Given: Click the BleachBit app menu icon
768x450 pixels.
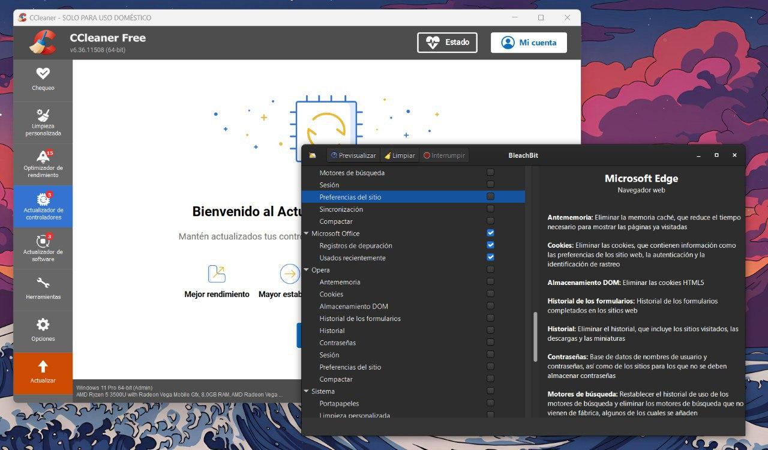Looking at the screenshot, I should 313,155.
